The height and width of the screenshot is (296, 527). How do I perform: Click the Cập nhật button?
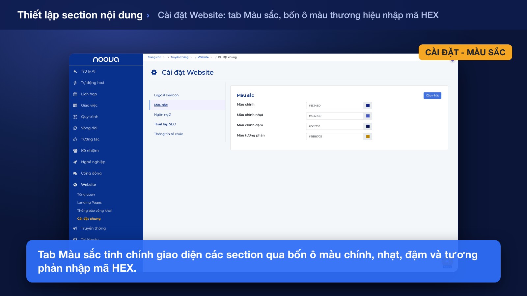tap(432, 95)
